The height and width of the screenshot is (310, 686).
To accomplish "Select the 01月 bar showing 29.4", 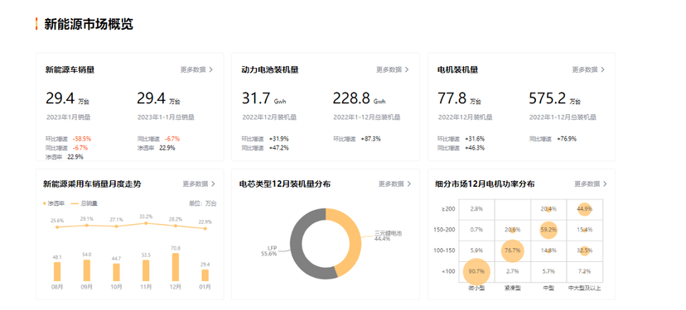I will point(205,275).
